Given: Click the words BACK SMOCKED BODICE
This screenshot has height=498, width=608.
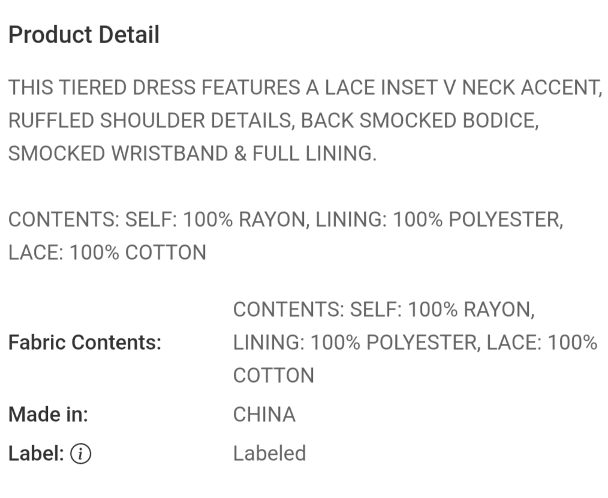Looking at the screenshot, I should click(x=419, y=121).
